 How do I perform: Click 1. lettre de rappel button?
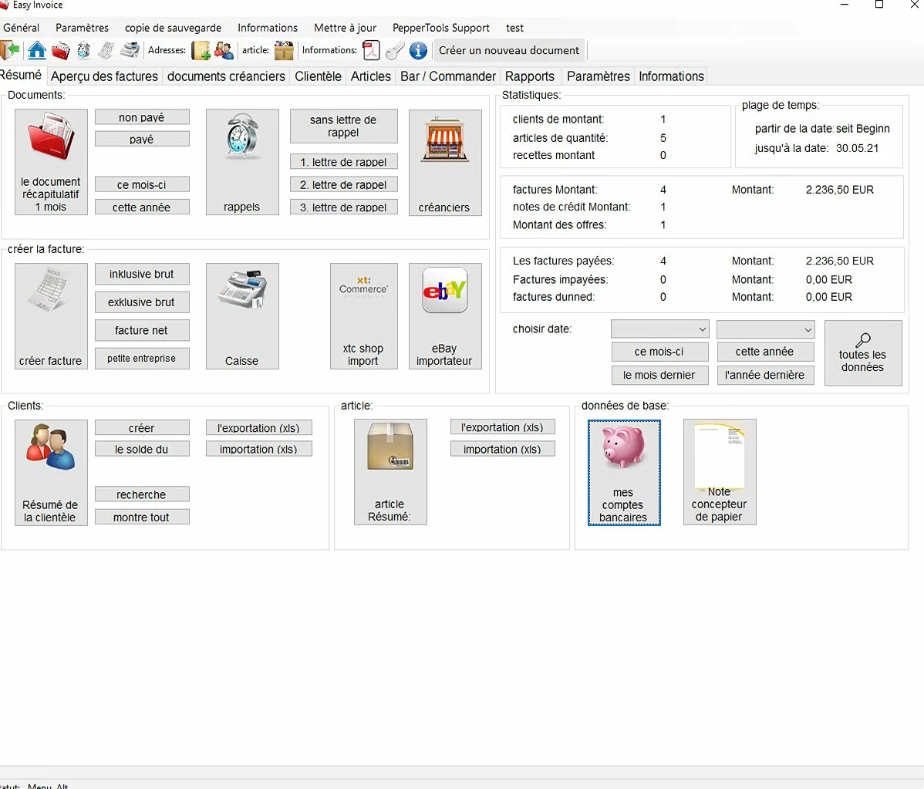[343, 162]
